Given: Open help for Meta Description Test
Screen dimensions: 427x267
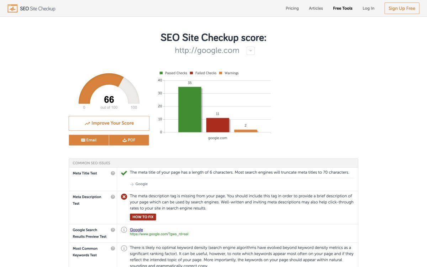Looking at the screenshot, I should (x=113, y=197).
